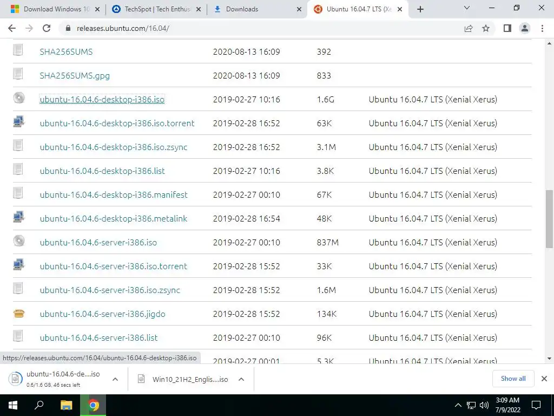Open the Win10_21H2_English iso download item

183,379
